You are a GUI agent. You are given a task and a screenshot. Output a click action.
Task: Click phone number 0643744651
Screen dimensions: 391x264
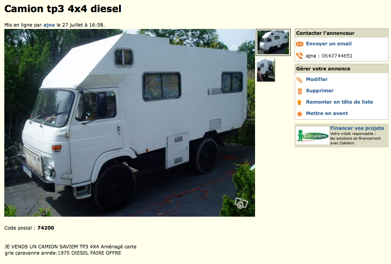tap(337, 56)
